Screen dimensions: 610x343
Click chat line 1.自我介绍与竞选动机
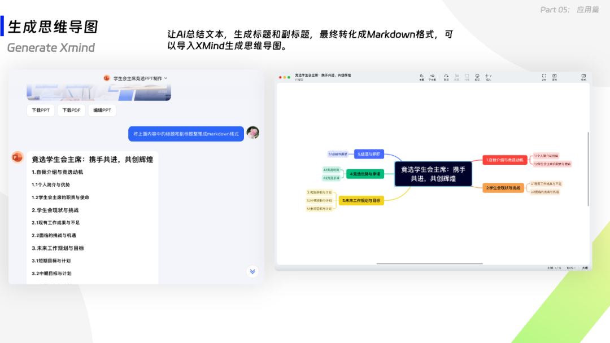tap(57, 172)
